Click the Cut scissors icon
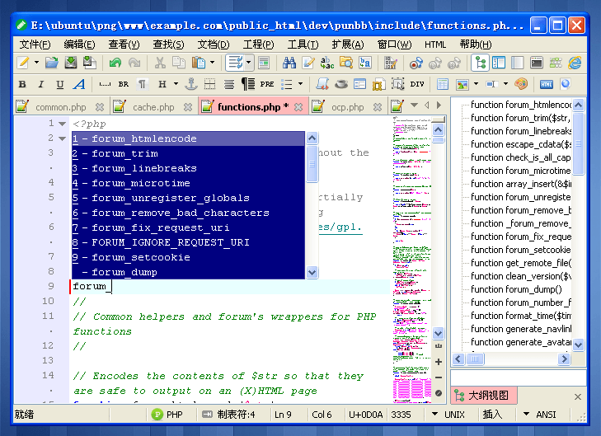This screenshot has width=601, height=436. tap(158, 63)
